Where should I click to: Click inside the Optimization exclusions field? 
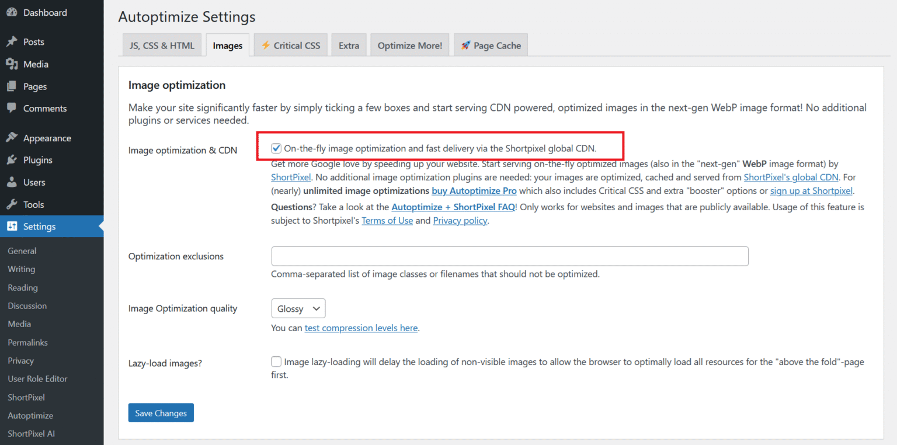point(509,256)
